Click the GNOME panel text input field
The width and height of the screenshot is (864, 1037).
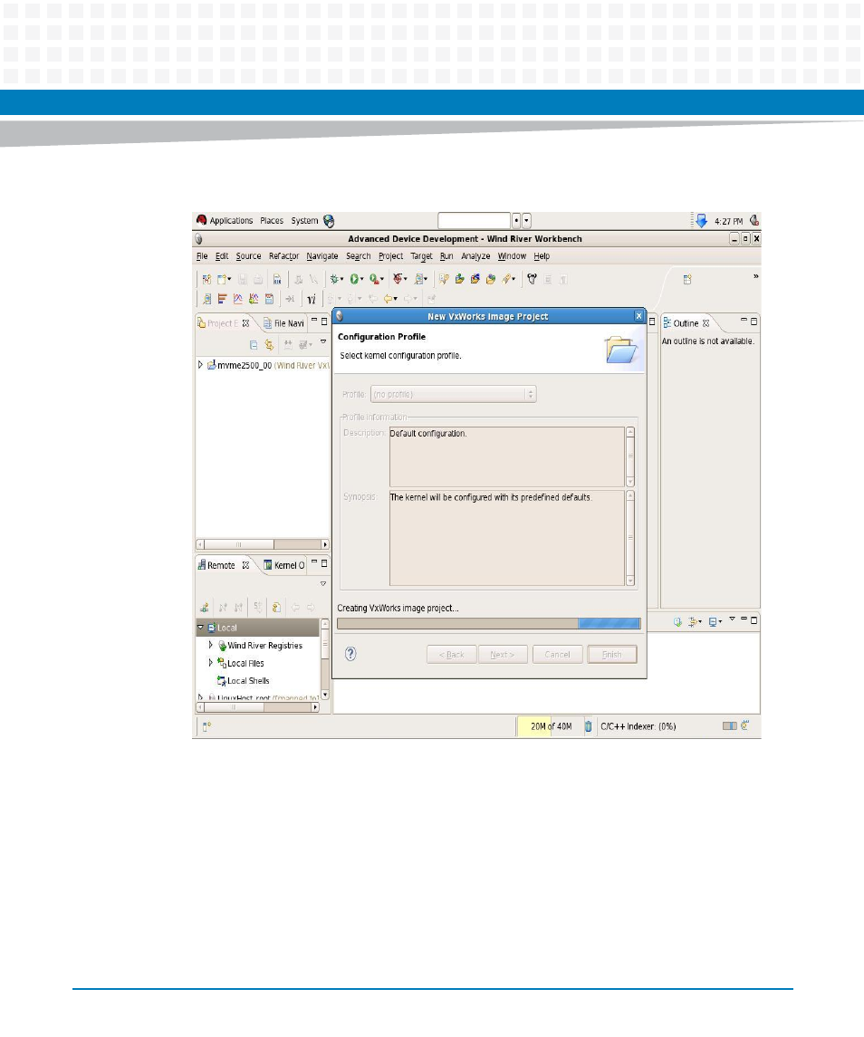[x=475, y=221]
